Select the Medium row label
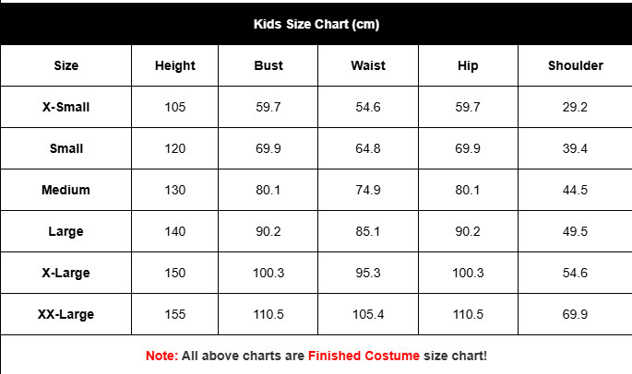This screenshot has height=374, width=632. point(66,190)
